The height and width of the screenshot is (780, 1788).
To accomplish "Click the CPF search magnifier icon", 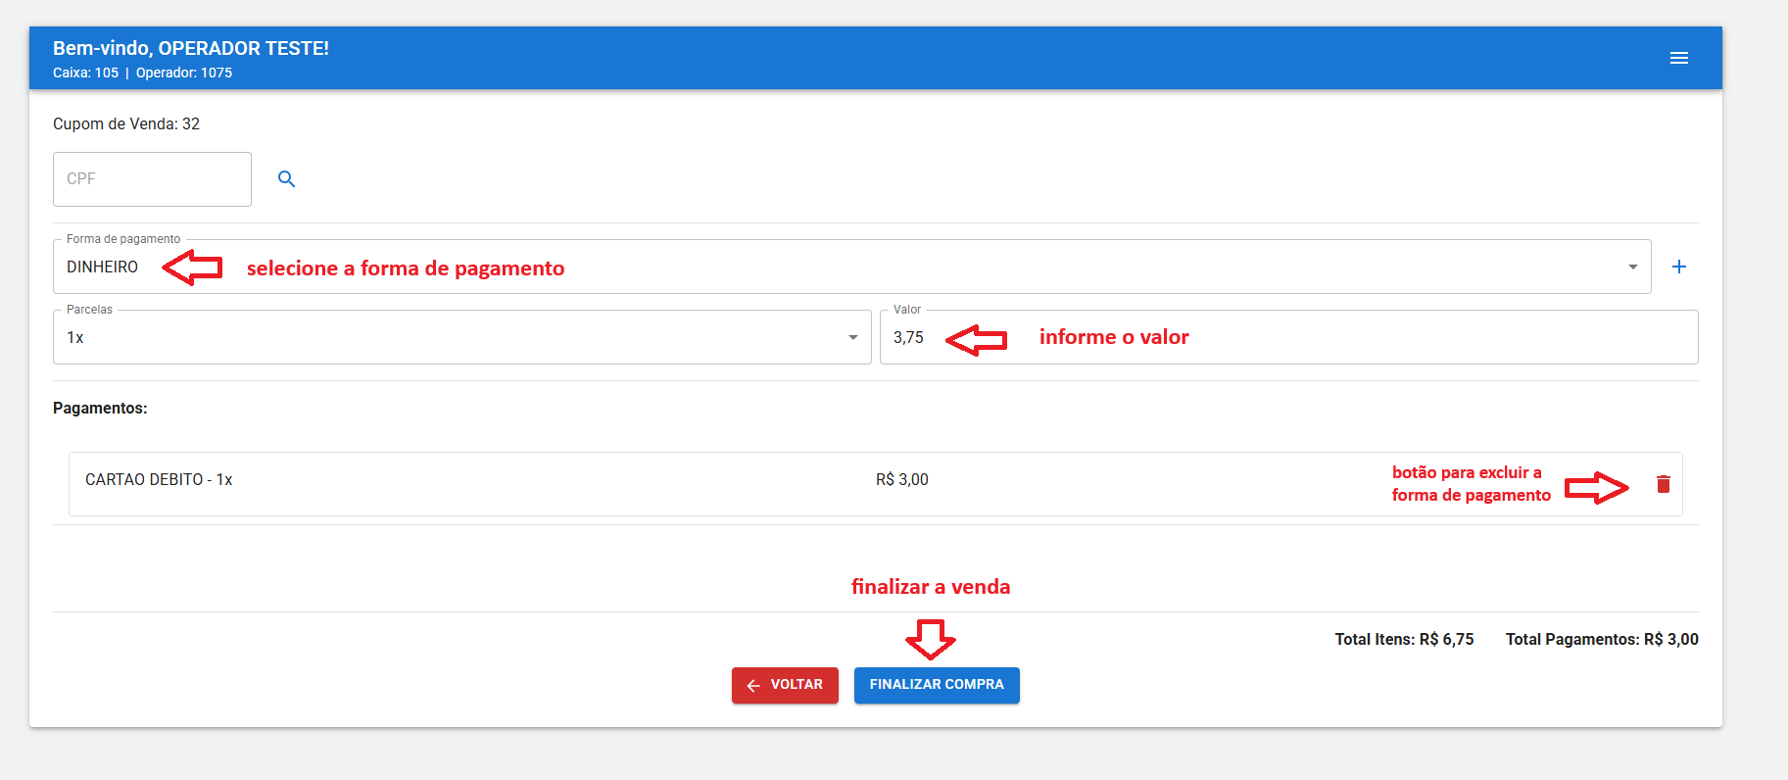I will [x=286, y=179].
